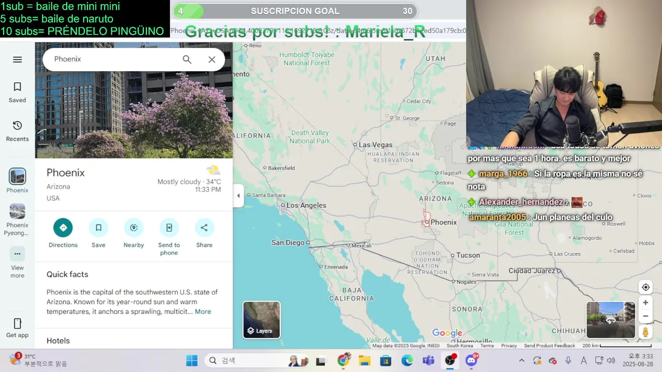Open Microsoft Teams from the taskbar
This screenshot has width=662, height=372.
point(428,361)
